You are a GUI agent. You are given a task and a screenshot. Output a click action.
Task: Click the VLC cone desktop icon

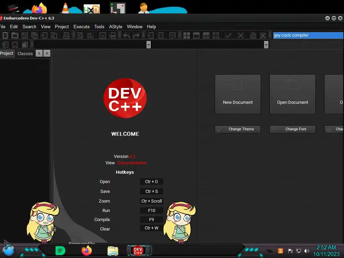(x=65, y=8)
